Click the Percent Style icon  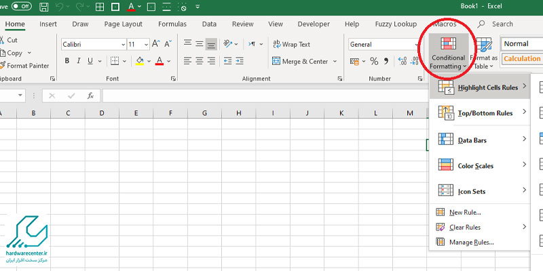(374, 62)
